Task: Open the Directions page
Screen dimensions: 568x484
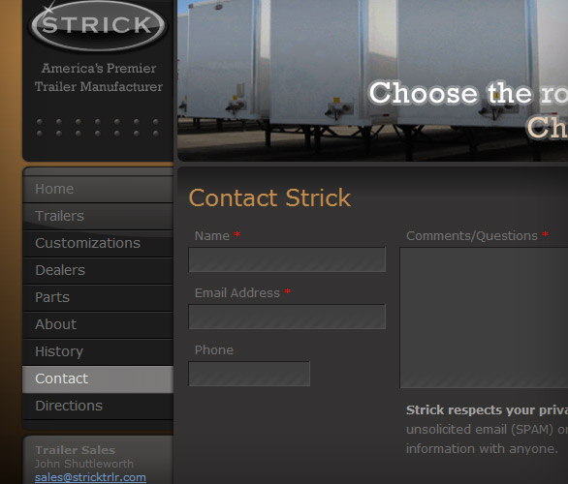Action: [98, 406]
